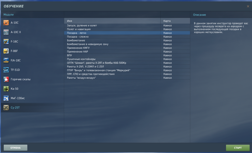The image size is (252, 153).
Task: Click Кавказ cell in Ракеты "воздух-воздух" row
Action: (x=175, y=78)
